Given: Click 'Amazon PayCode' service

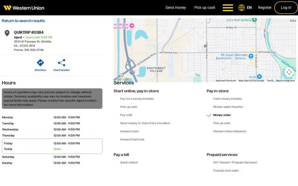Looking at the screenshot, I should coord(132,139).
